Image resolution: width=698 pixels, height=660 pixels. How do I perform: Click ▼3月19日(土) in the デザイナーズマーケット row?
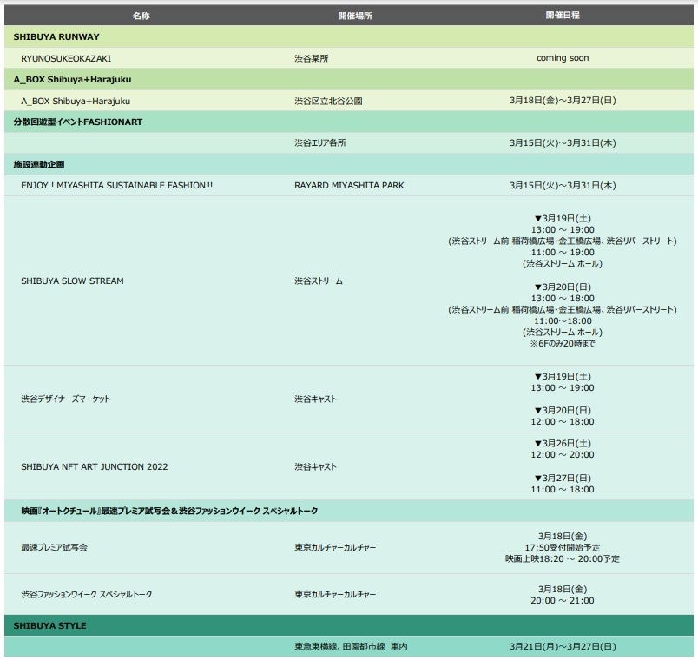click(x=563, y=376)
